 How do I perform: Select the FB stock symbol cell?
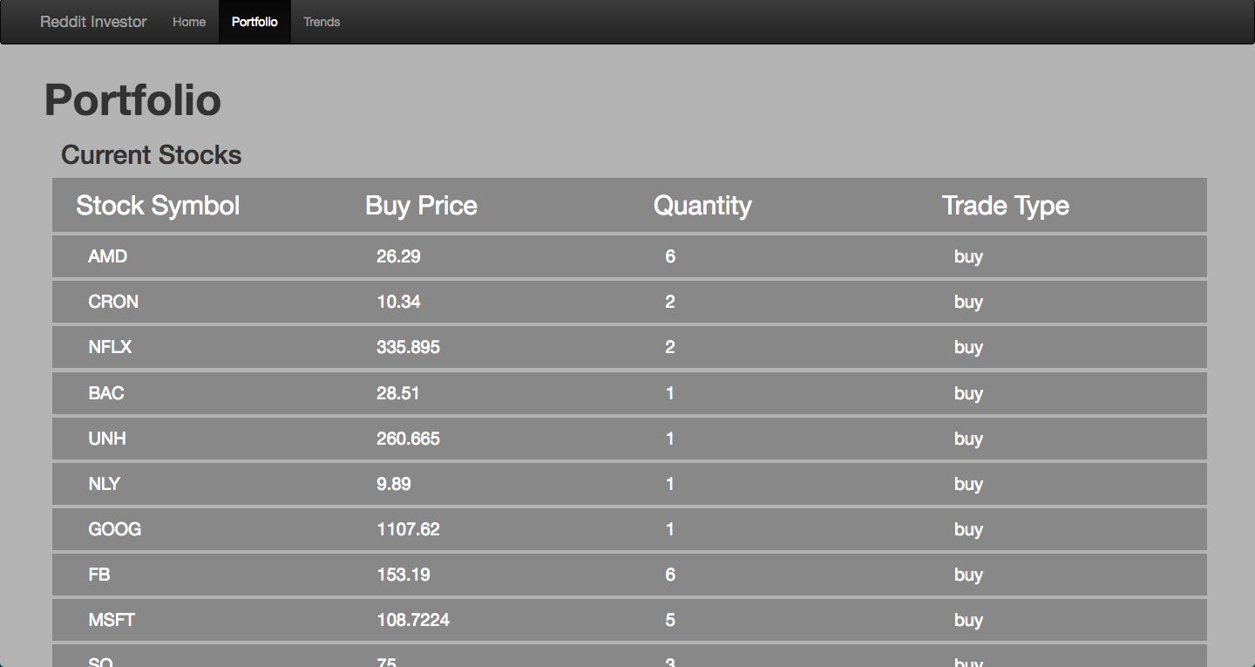(99, 575)
